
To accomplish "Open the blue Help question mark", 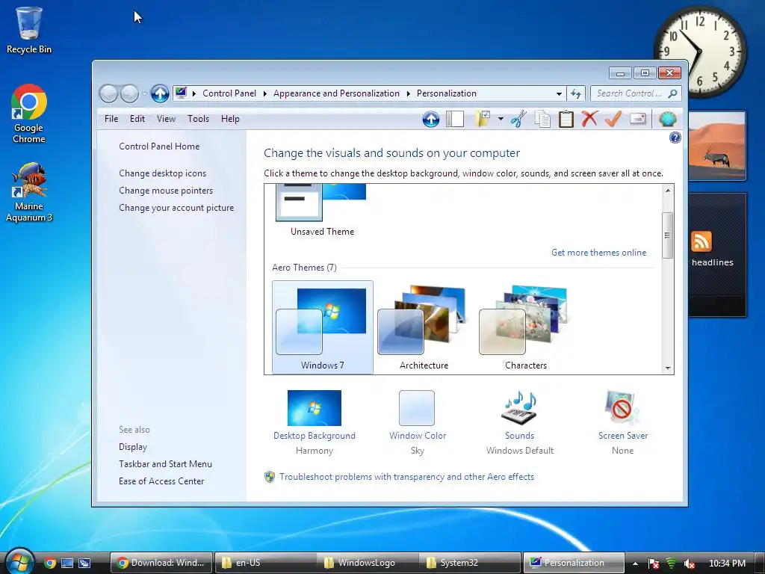I will 675,138.
